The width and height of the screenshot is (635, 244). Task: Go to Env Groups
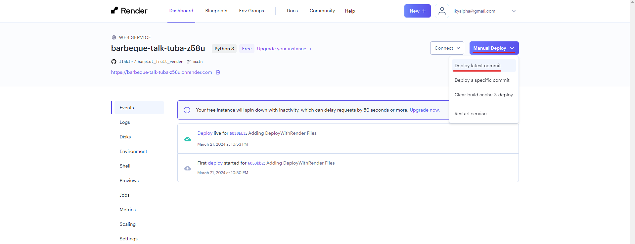(251, 11)
